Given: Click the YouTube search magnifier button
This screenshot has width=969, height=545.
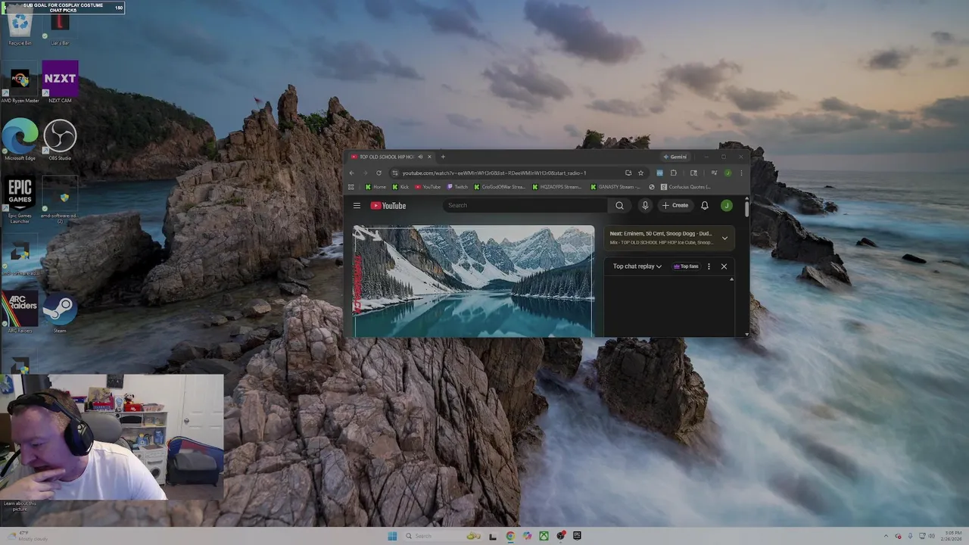Looking at the screenshot, I should 619,205.
